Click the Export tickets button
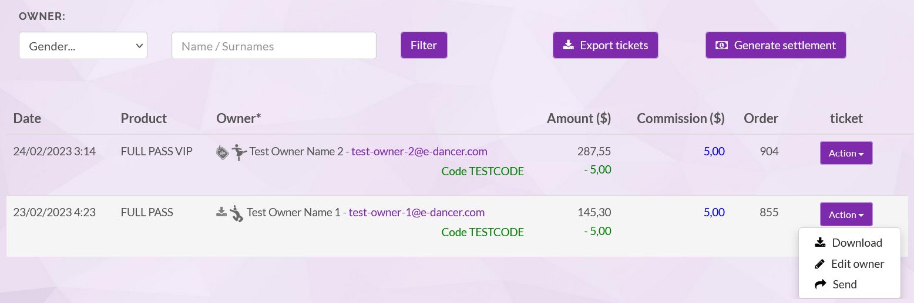914x303 pixels. (605, 45)
